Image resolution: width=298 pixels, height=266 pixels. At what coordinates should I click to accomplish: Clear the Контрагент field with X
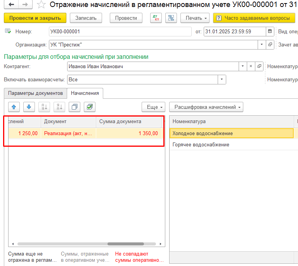click(251, 66)
